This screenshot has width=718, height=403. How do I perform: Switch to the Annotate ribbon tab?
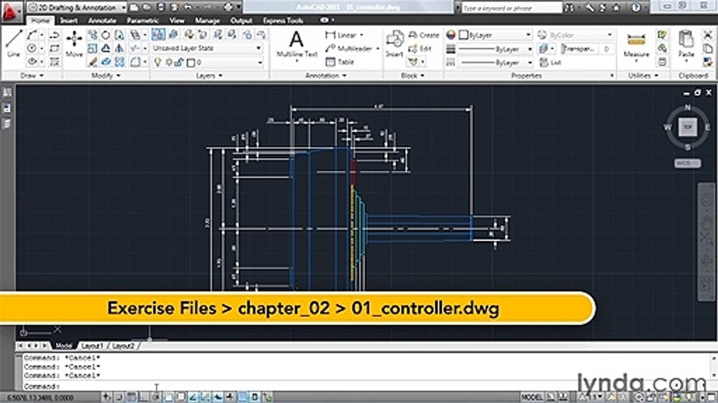(102, 20)
